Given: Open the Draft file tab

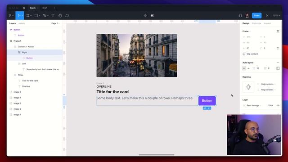Looking at the screenshot, I should [45, 8].
